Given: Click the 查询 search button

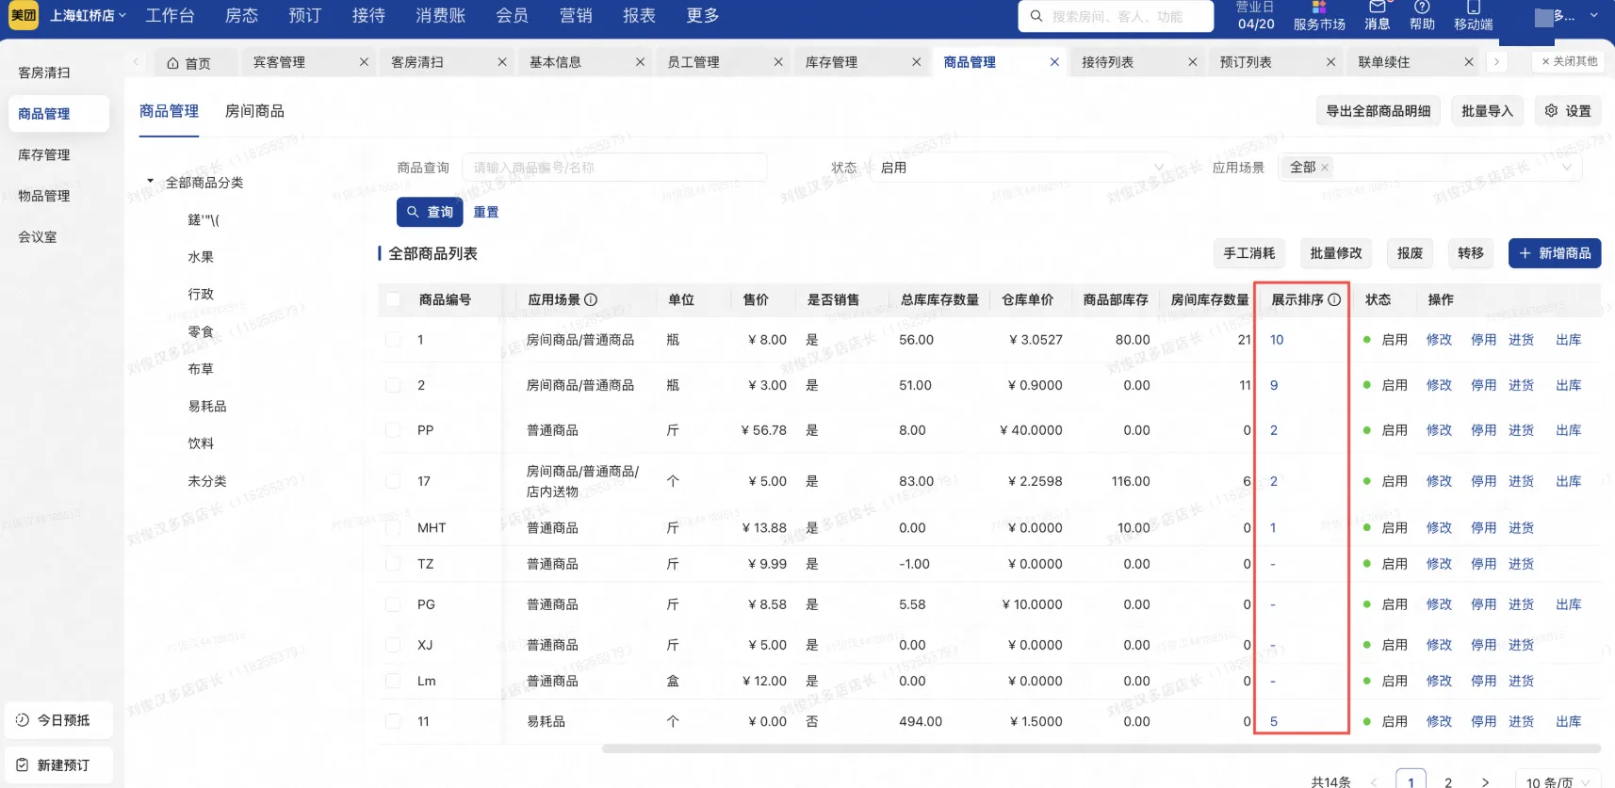Looking at the screenshot, I should click(430, 212).
